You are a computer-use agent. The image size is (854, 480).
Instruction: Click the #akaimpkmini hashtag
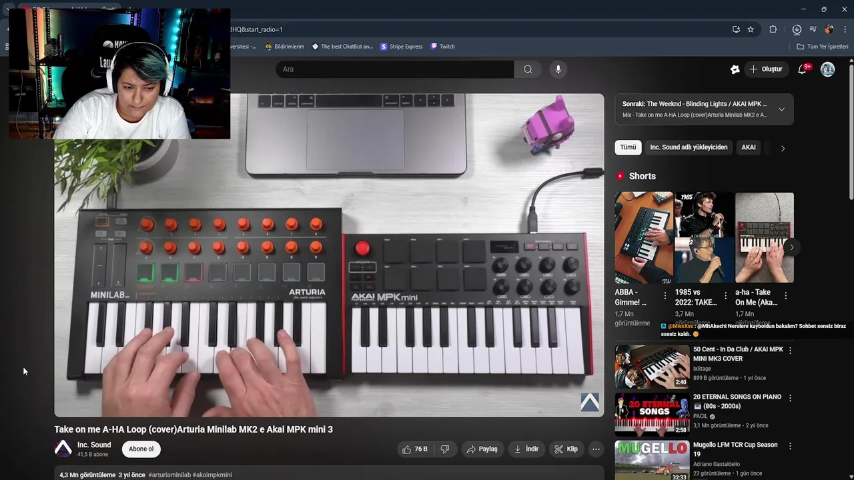[x=212, y=475]
